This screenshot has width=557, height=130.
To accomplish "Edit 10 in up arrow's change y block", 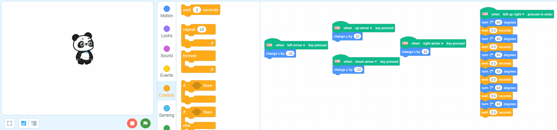I will click(357, 36).
